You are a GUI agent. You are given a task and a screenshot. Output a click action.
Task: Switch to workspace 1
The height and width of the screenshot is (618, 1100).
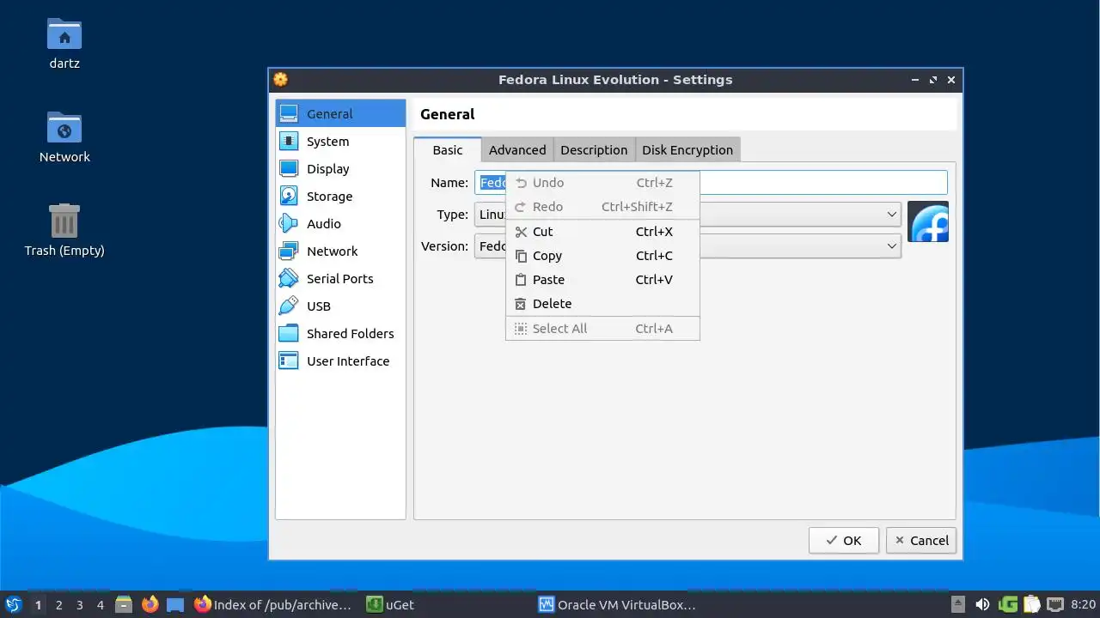click(x=38, y=604)
